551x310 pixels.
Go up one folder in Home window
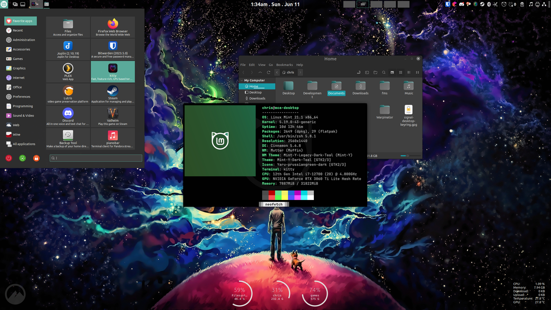[260, 72]
